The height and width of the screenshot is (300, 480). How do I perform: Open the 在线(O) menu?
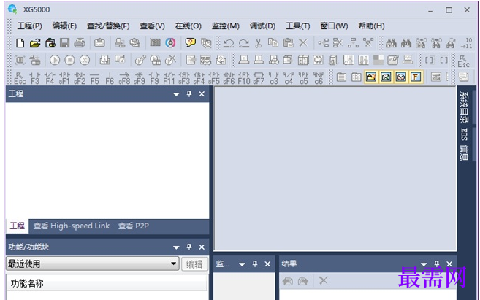click(188, 26)
